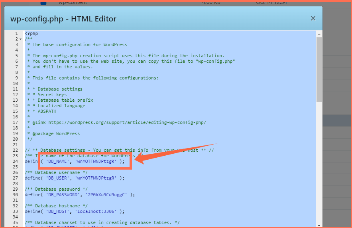352x228 pixels.
Task: Click the 'localhost:3306' host value
Action: click(96, 211)
